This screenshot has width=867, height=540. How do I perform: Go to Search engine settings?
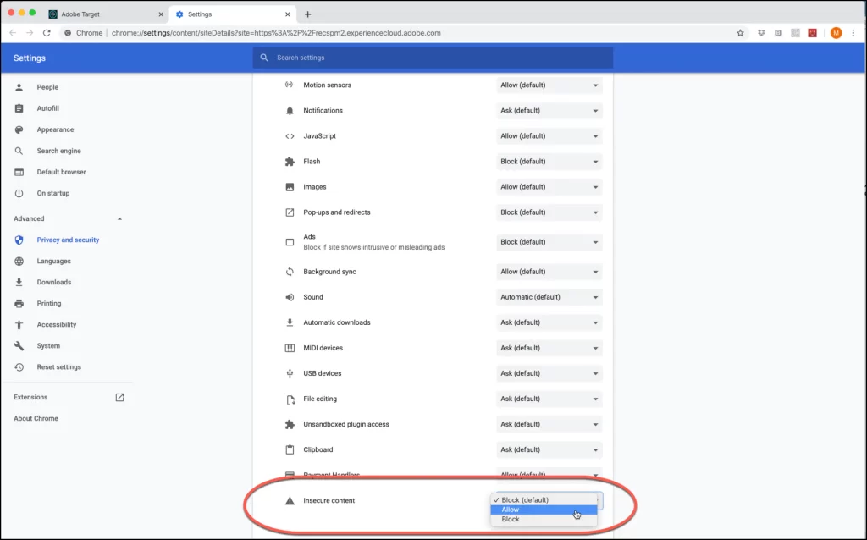[x=58, y=151]
